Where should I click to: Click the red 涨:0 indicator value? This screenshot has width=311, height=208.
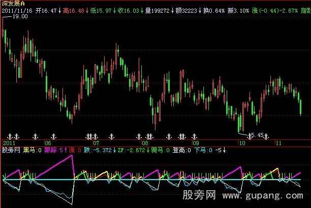pos(75,150)
